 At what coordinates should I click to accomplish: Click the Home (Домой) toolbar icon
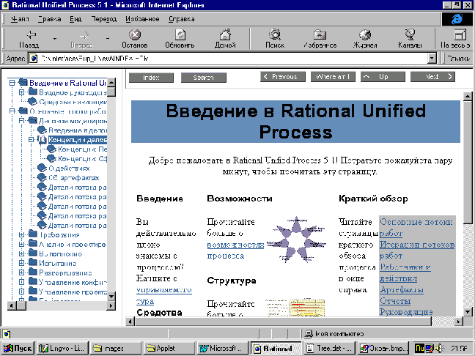tap(225, 35)
